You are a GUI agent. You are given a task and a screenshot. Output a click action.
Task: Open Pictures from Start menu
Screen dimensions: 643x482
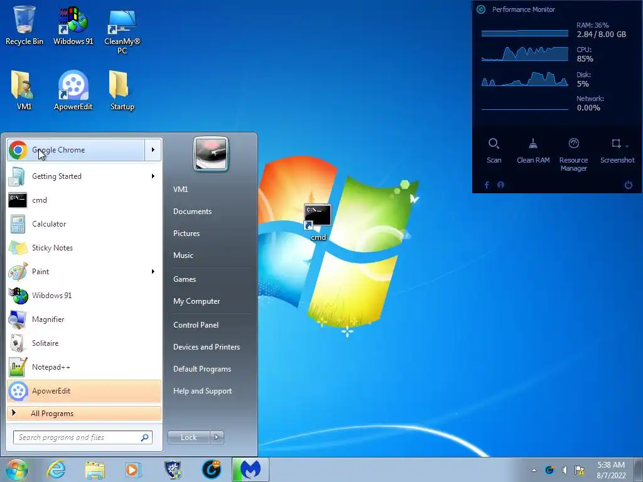186,233
